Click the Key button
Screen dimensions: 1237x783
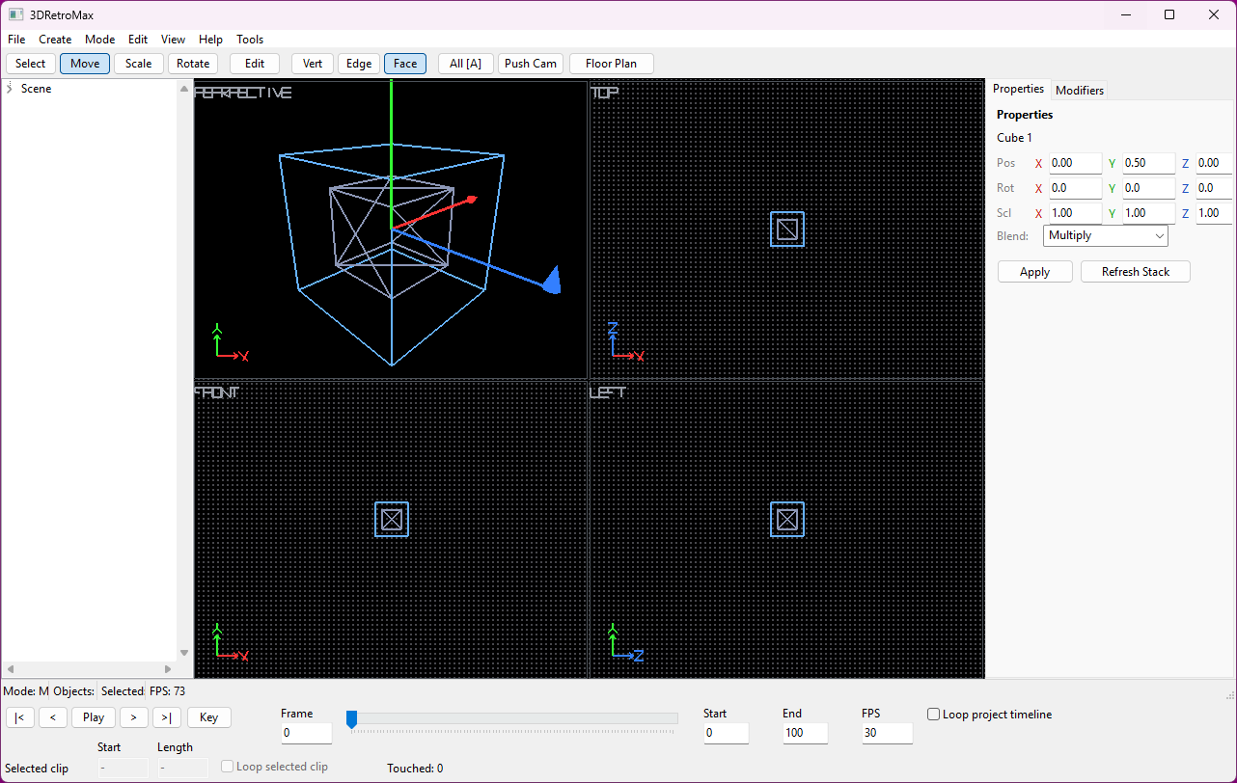209,717
